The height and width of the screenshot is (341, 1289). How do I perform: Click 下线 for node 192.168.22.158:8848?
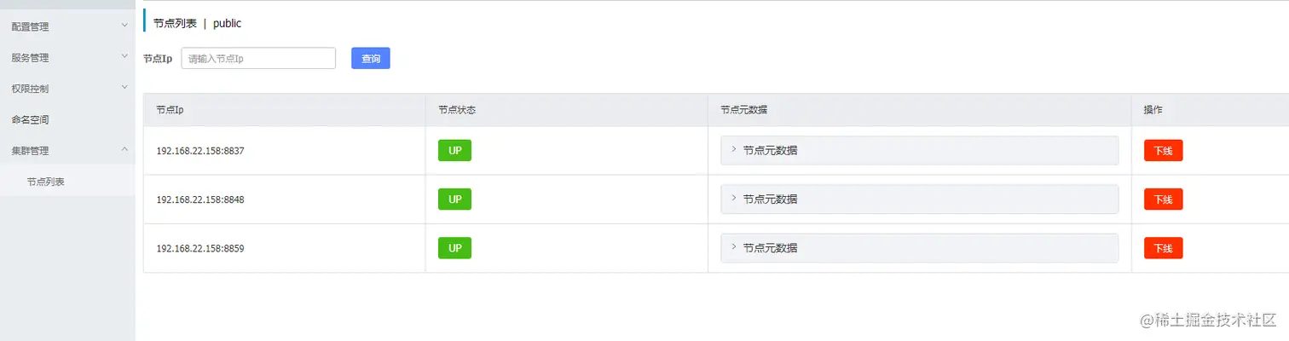point(1163,199)
